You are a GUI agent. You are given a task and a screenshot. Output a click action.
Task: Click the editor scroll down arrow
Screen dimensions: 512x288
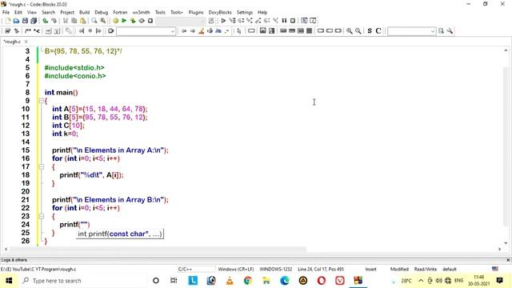(x=506, y=242)
